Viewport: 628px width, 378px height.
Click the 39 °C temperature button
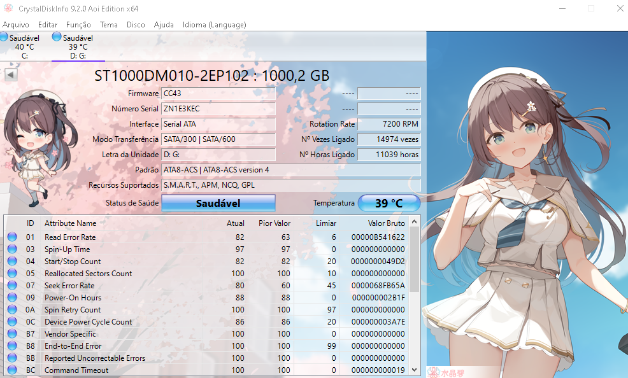[389, 203]
